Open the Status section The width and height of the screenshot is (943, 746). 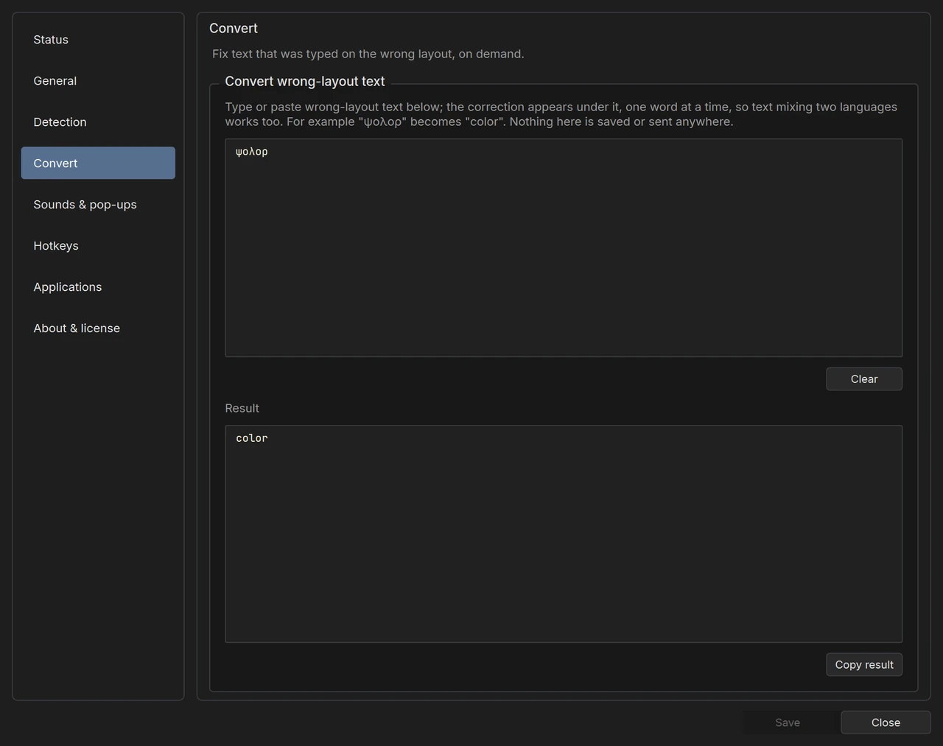click(98, 40)
